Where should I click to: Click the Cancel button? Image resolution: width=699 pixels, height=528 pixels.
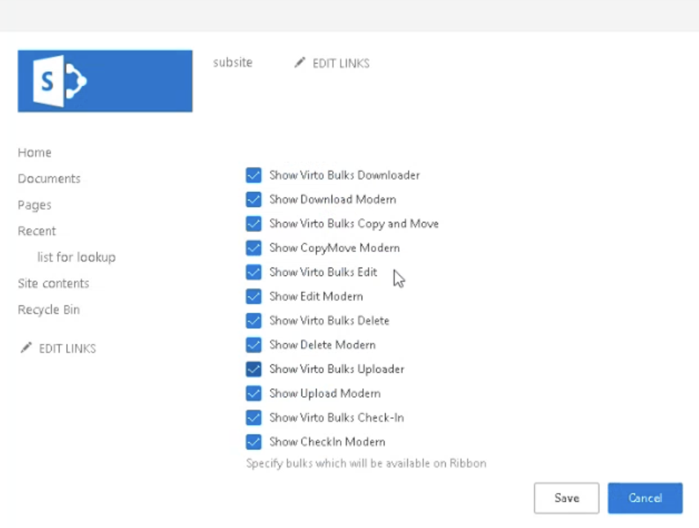(x=645, y=498)
